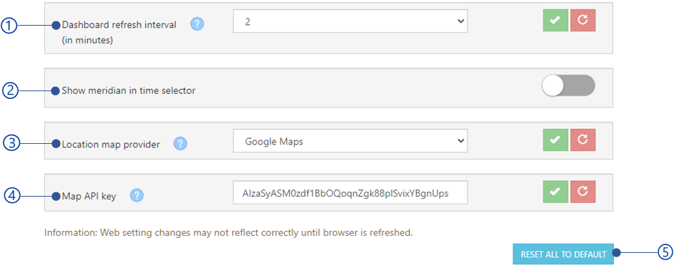This screenshot has width=676, height=275.
Task: Enable Show meridian in time selector switch
Action: pos(569,85)
